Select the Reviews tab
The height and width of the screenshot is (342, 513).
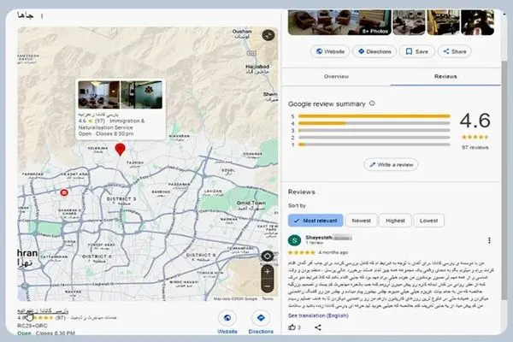click(445, 77)
